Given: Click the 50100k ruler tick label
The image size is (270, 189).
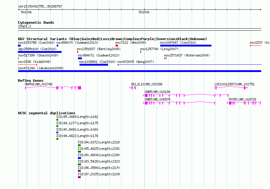Looking at the screenshot, I should (26, 12).
